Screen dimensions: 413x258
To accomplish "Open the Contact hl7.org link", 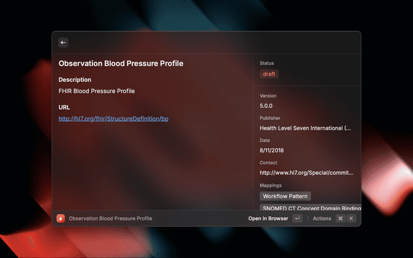I will [306, 173].
